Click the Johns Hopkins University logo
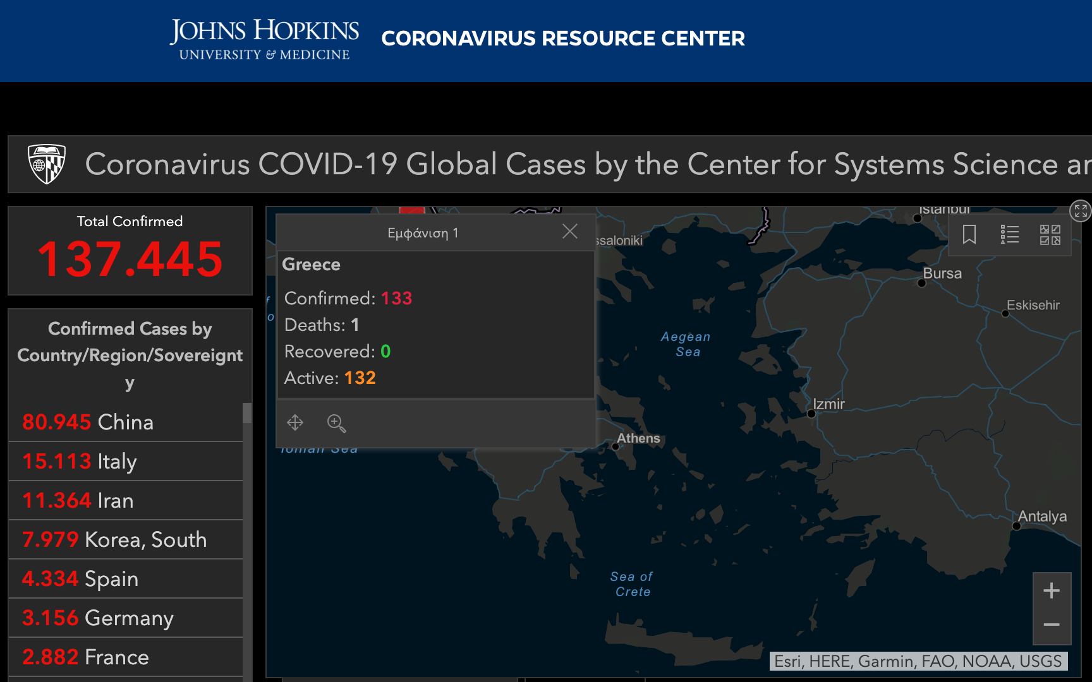 (264, 39)
